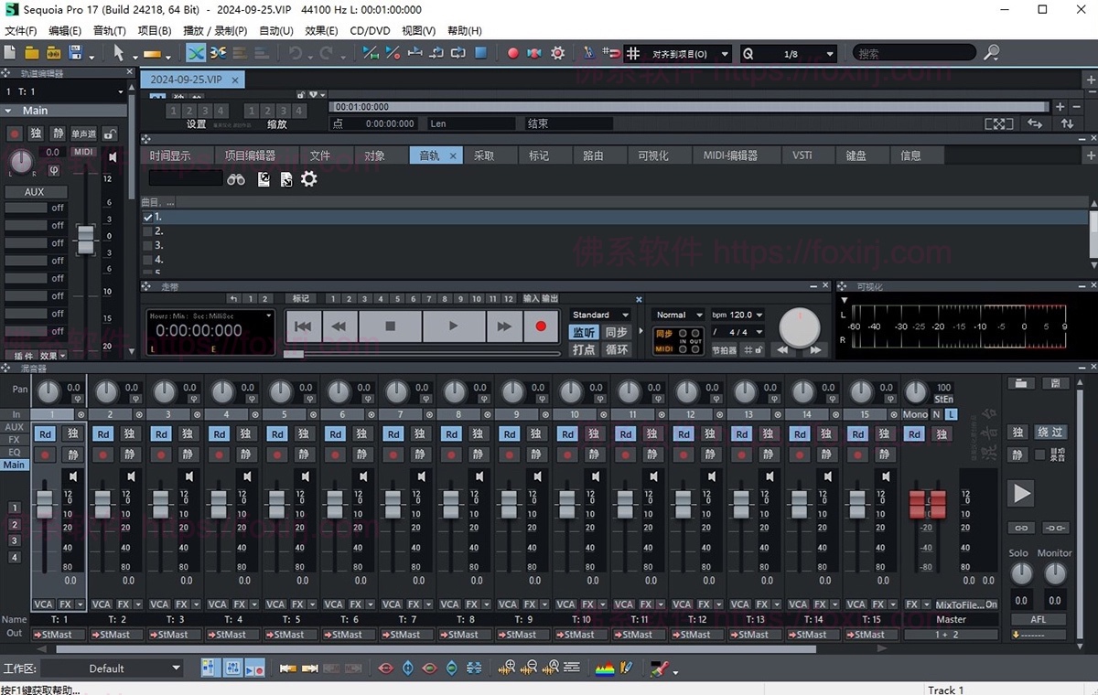Mute mixer channel 1 with its 静 button

click(73, 454)
